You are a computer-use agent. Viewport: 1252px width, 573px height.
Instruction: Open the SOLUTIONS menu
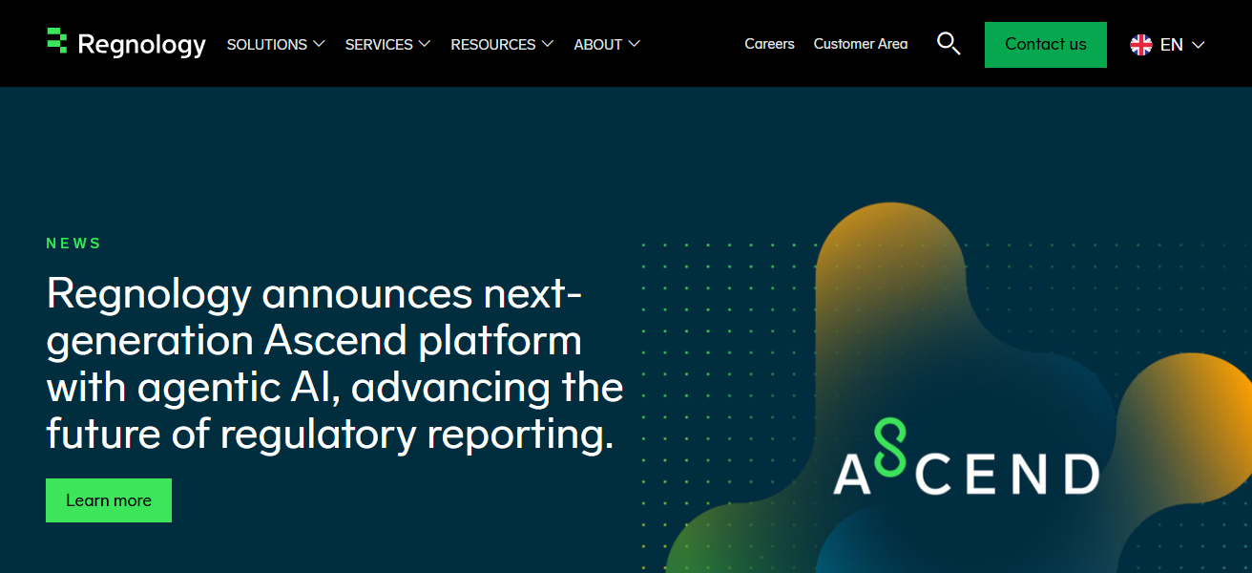pyautogui.click(x=266, y=44)
